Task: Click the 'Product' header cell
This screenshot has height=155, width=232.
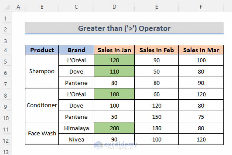Action: [x=42, y=50]
